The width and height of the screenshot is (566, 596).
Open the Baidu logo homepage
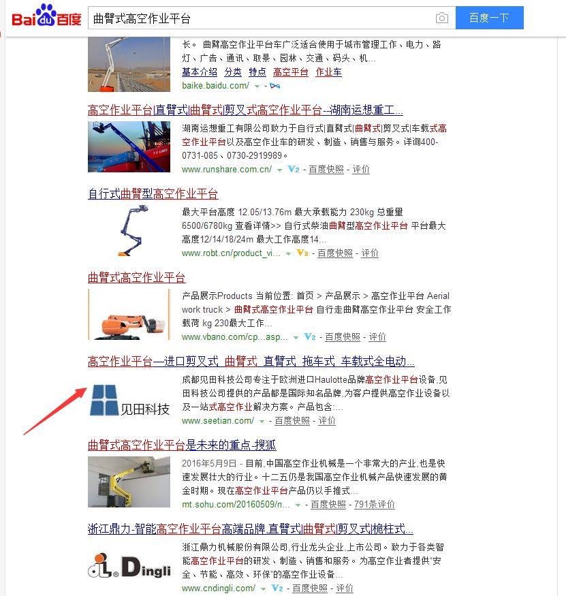(46, 16)
